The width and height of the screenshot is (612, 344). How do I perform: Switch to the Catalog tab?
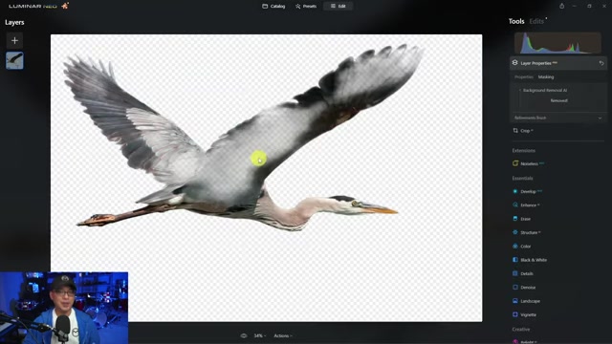click(x=273, y=7)
